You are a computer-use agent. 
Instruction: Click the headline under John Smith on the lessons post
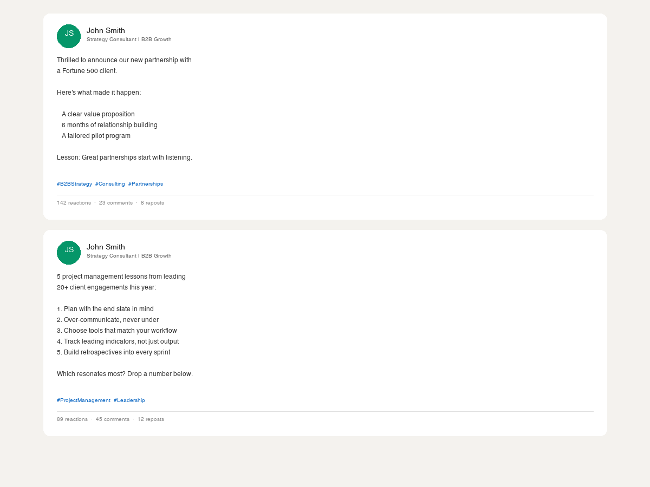coord(129,256)
